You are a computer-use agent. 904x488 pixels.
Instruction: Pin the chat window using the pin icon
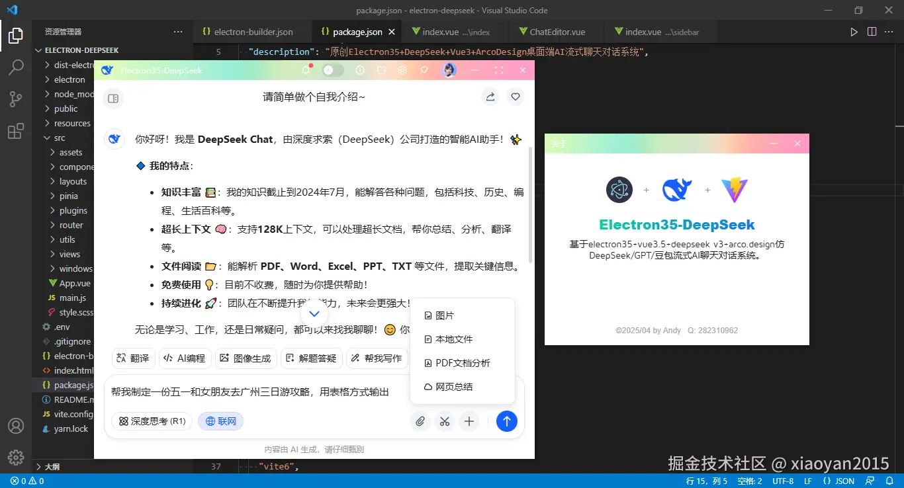pos(424,69)
